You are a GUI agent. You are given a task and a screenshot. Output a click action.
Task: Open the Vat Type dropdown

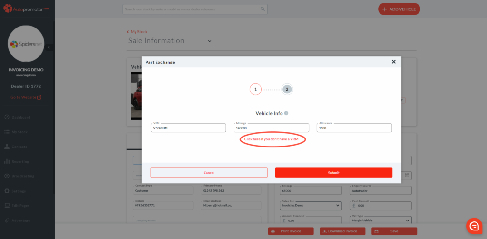tap(380, 220)
